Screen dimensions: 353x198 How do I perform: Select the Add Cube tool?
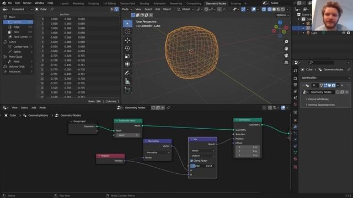(x=127, y=90)
